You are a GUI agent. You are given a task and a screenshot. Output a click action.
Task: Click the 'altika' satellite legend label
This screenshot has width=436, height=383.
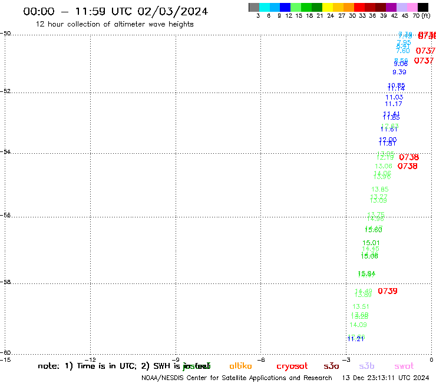240,366
